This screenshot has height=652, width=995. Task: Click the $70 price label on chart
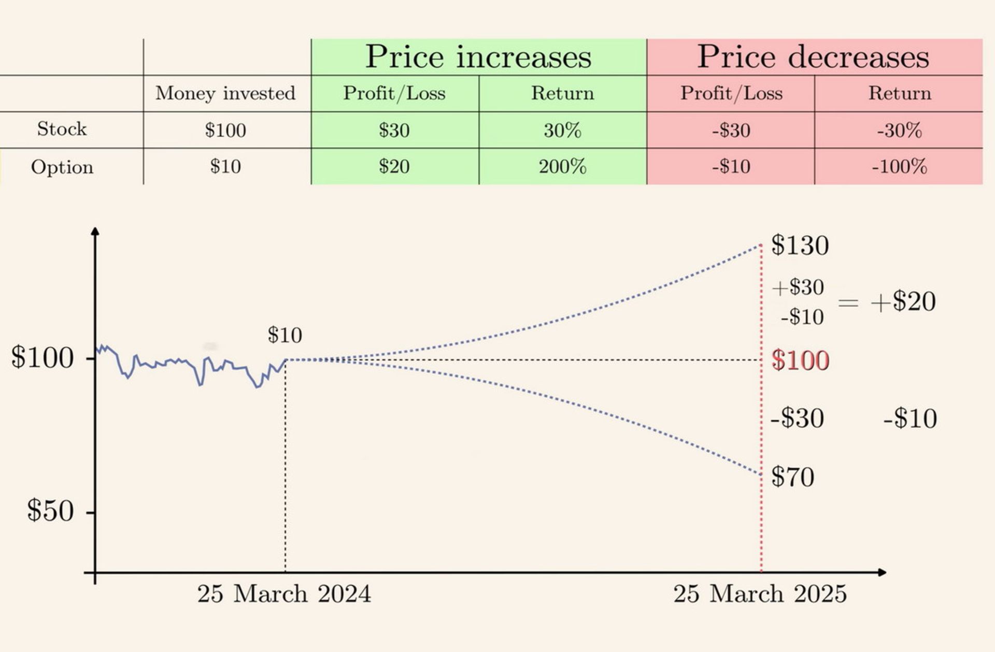(x=792, y=476)
